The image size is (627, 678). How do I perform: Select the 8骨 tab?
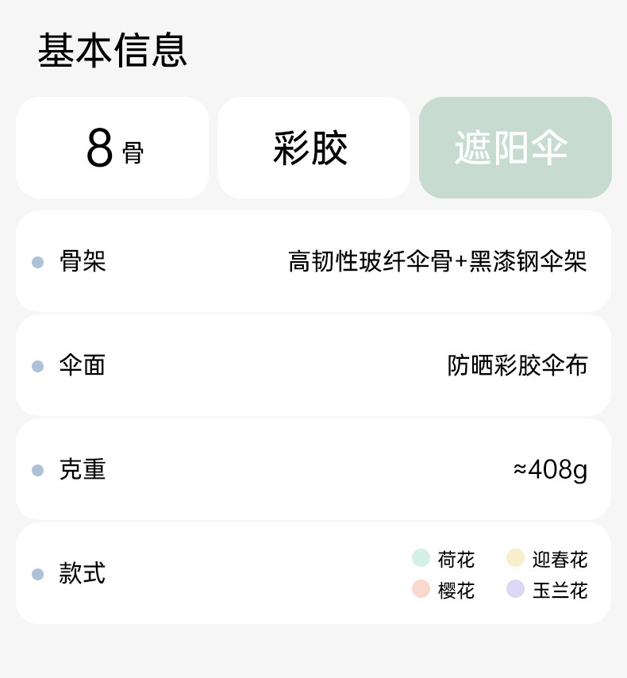[112, 148]
